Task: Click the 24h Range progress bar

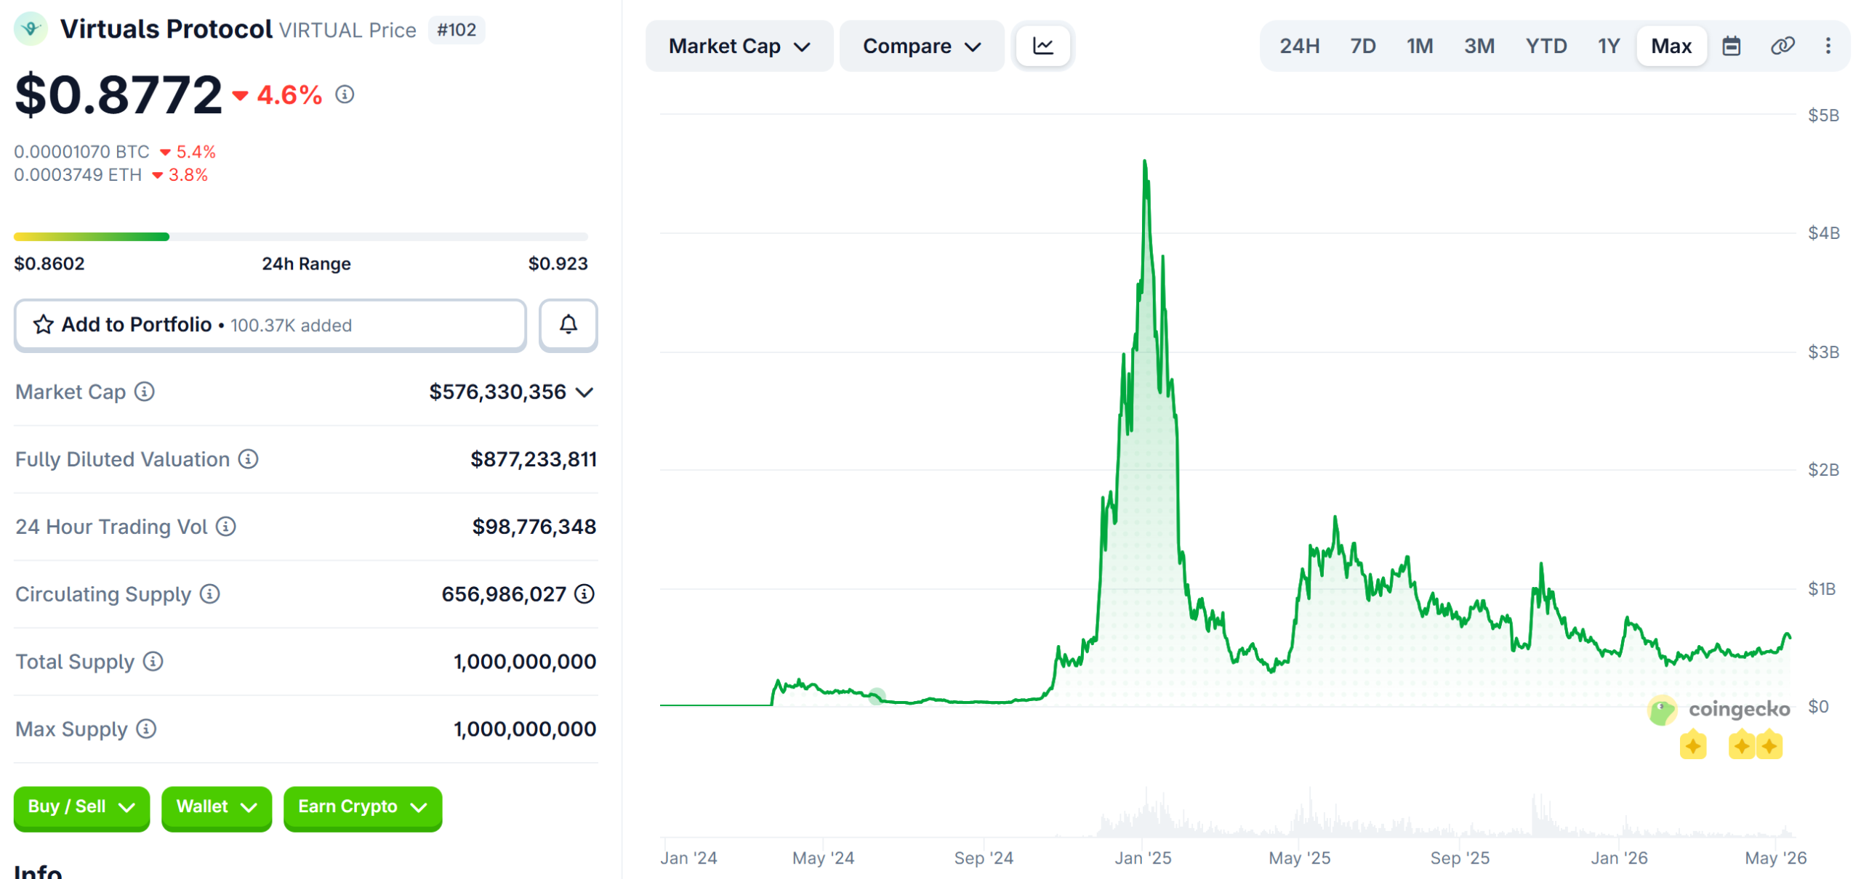Action: (x=300, y=236)
